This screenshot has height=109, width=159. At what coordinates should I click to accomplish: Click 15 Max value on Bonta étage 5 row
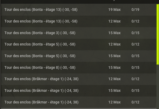tap(114, 56)
